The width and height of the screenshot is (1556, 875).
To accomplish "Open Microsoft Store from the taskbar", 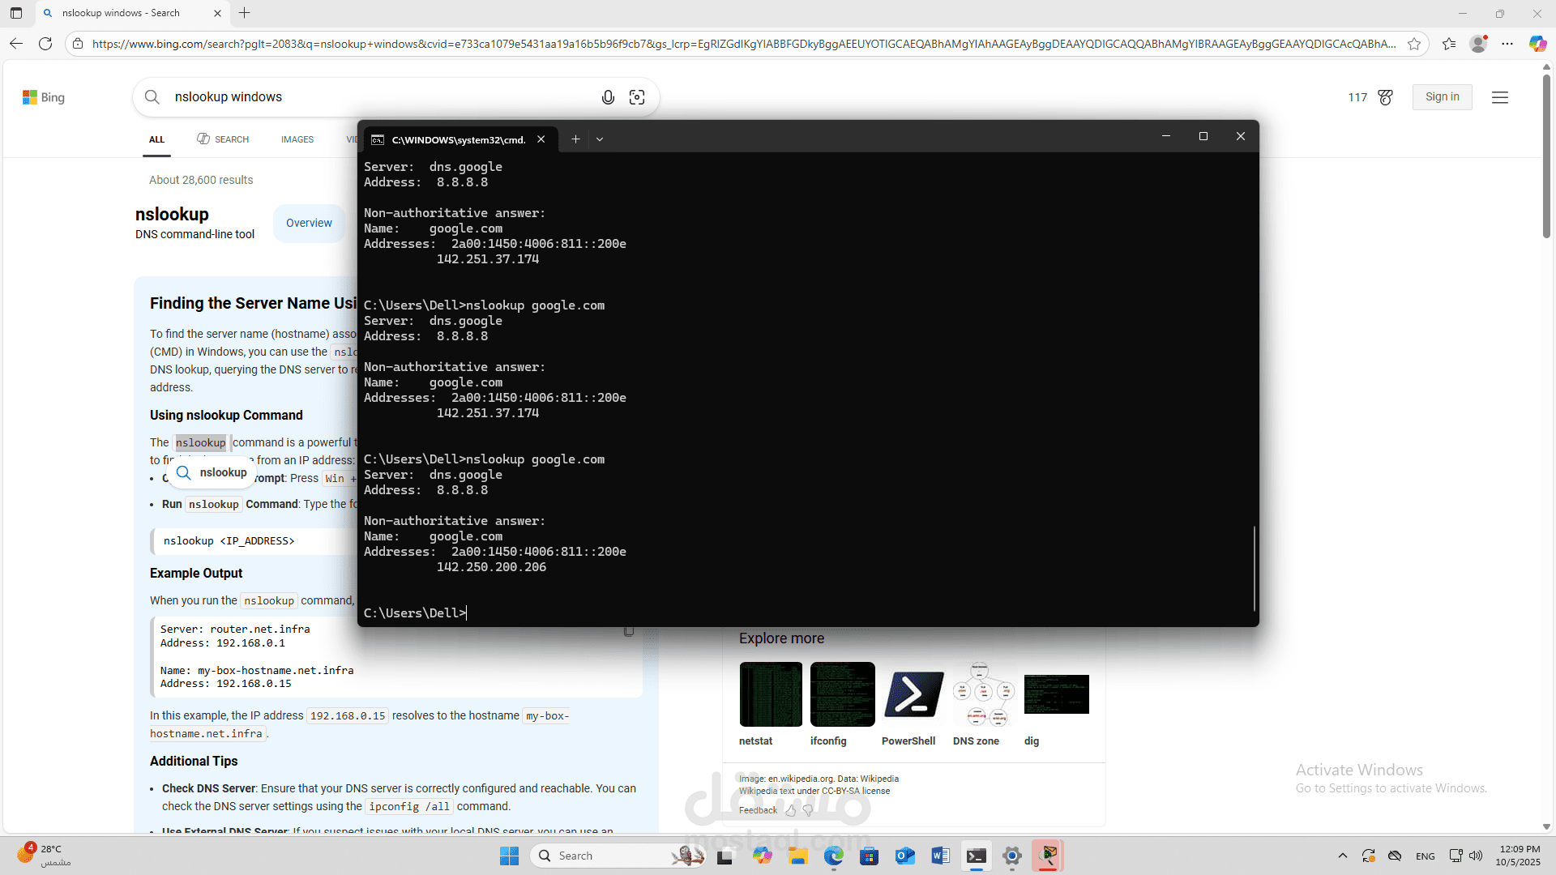I will 870,856.
